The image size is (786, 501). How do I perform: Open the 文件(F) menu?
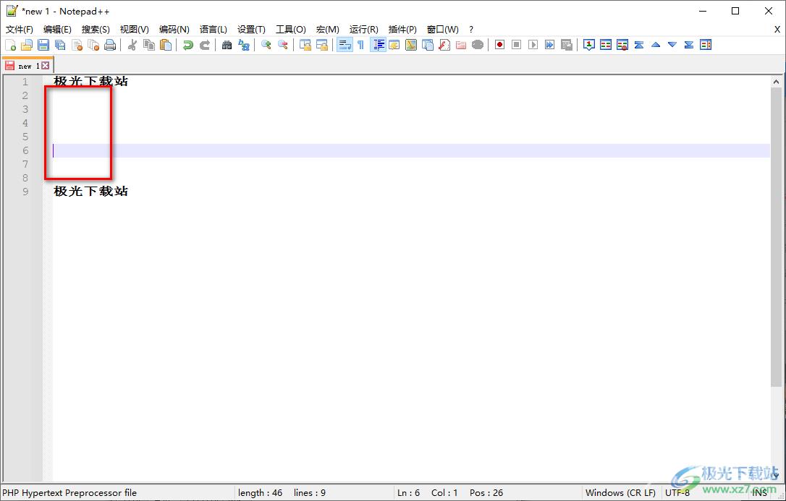pyautogui.click(x=20, y=30)
